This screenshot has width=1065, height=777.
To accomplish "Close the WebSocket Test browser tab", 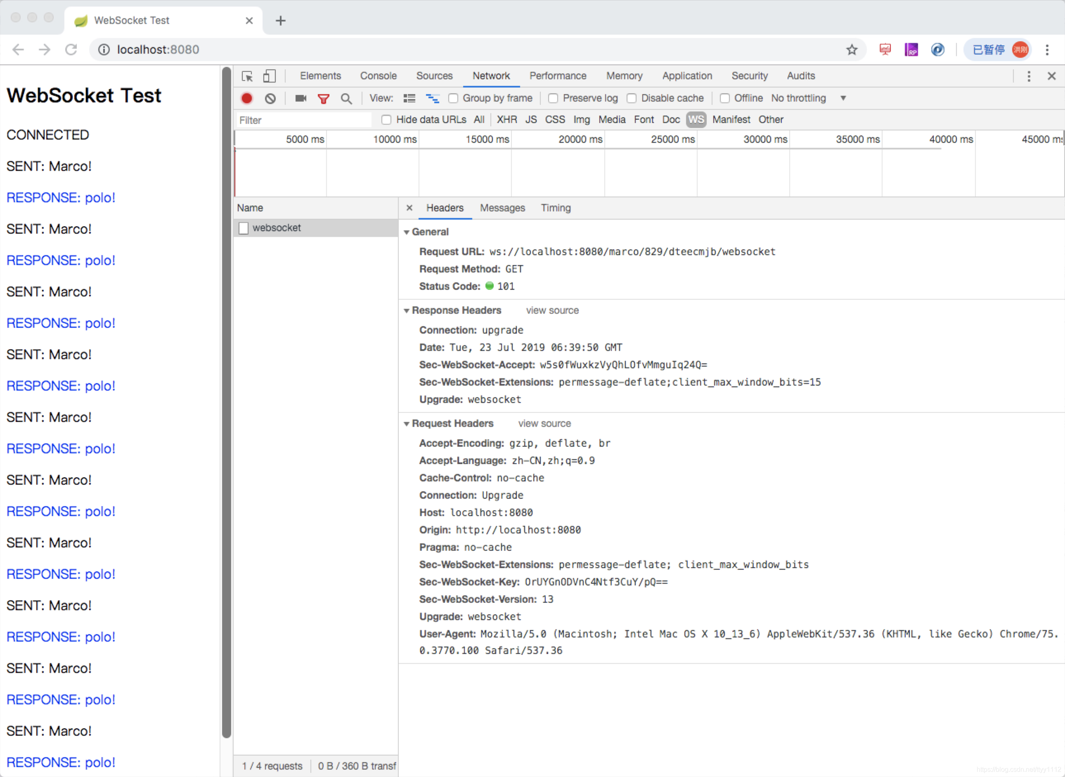I will [249, 21].
